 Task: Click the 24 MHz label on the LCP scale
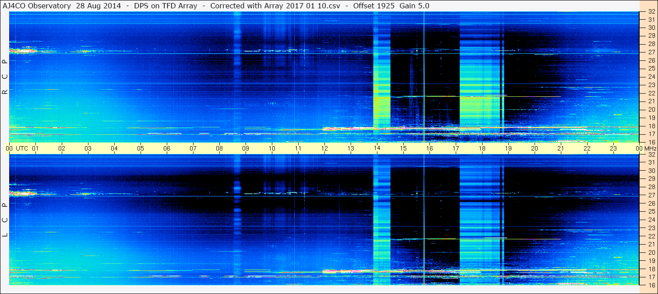coord(651,220)
